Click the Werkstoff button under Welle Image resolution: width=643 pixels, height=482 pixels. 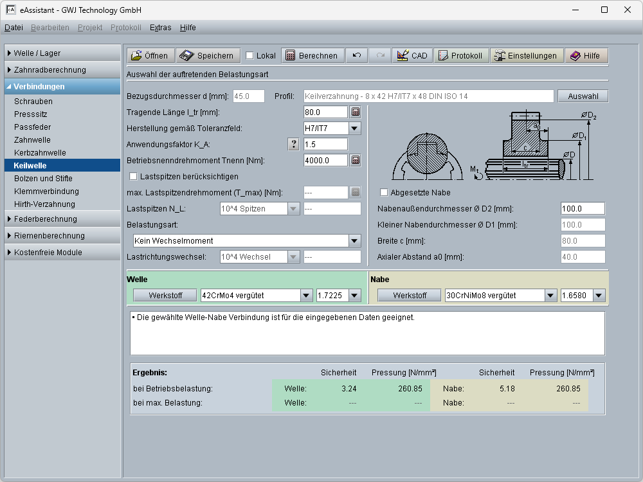point(165,296)
